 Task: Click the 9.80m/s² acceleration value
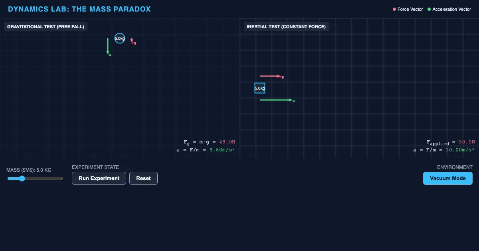coord(222,150)
